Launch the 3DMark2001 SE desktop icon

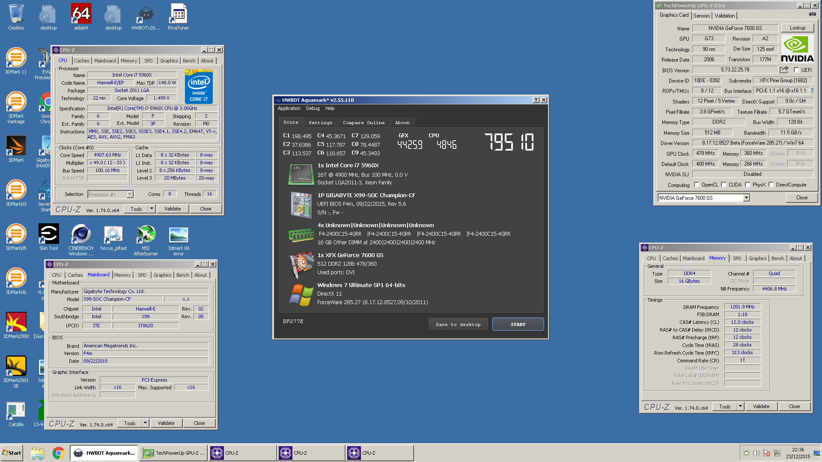coord(16,372)
